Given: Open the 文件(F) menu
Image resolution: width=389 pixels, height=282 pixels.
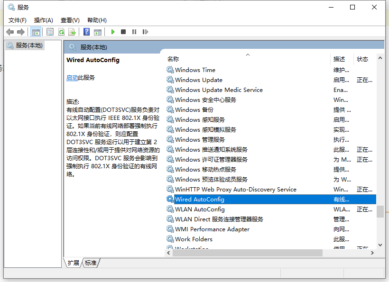Looking at the screenshot, I should pyautogui.click(x=18, y=20).
